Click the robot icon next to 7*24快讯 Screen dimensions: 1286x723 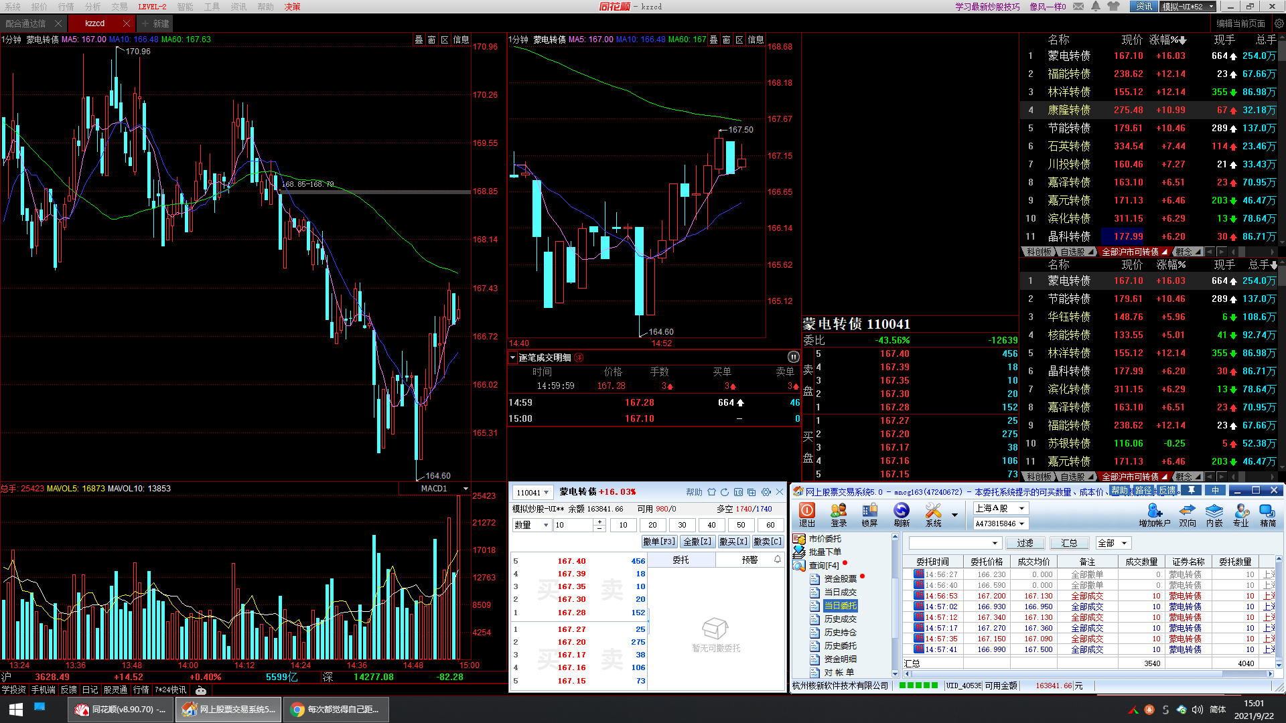pos(200,690)
